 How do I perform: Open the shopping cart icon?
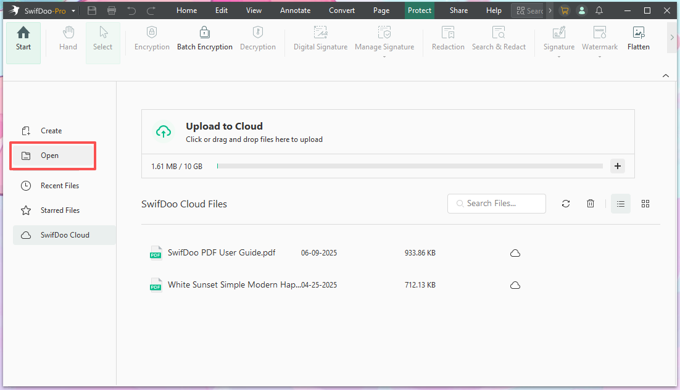pyautogui.click(x=564, y=10)
